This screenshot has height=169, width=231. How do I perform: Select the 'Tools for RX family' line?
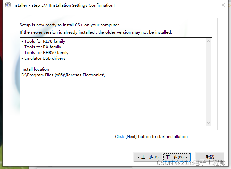point(41,47)
